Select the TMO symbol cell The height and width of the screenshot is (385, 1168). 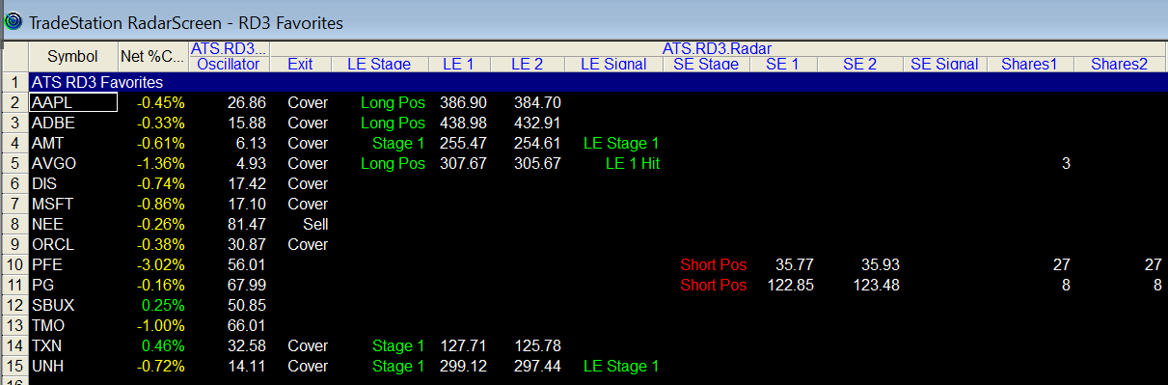click(73, 325)
